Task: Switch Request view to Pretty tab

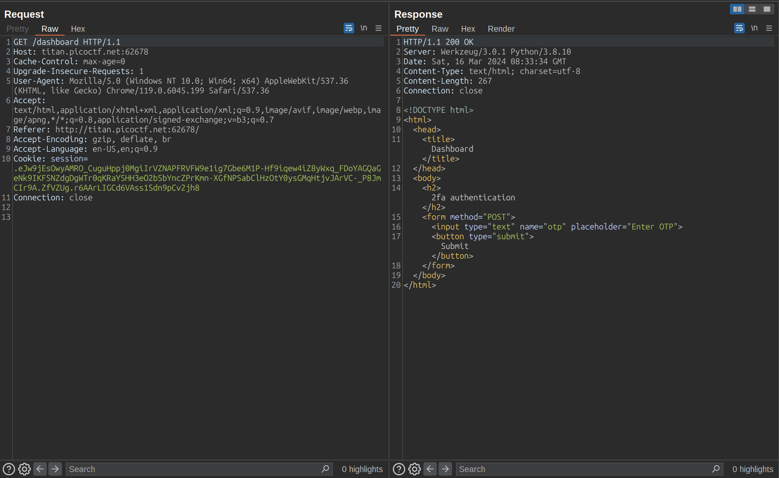Action: pyautogui.click(x=17, y=29)
